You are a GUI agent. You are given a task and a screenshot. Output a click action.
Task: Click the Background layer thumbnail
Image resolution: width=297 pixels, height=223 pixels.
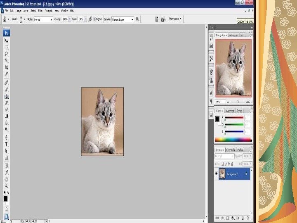point(222,174)
